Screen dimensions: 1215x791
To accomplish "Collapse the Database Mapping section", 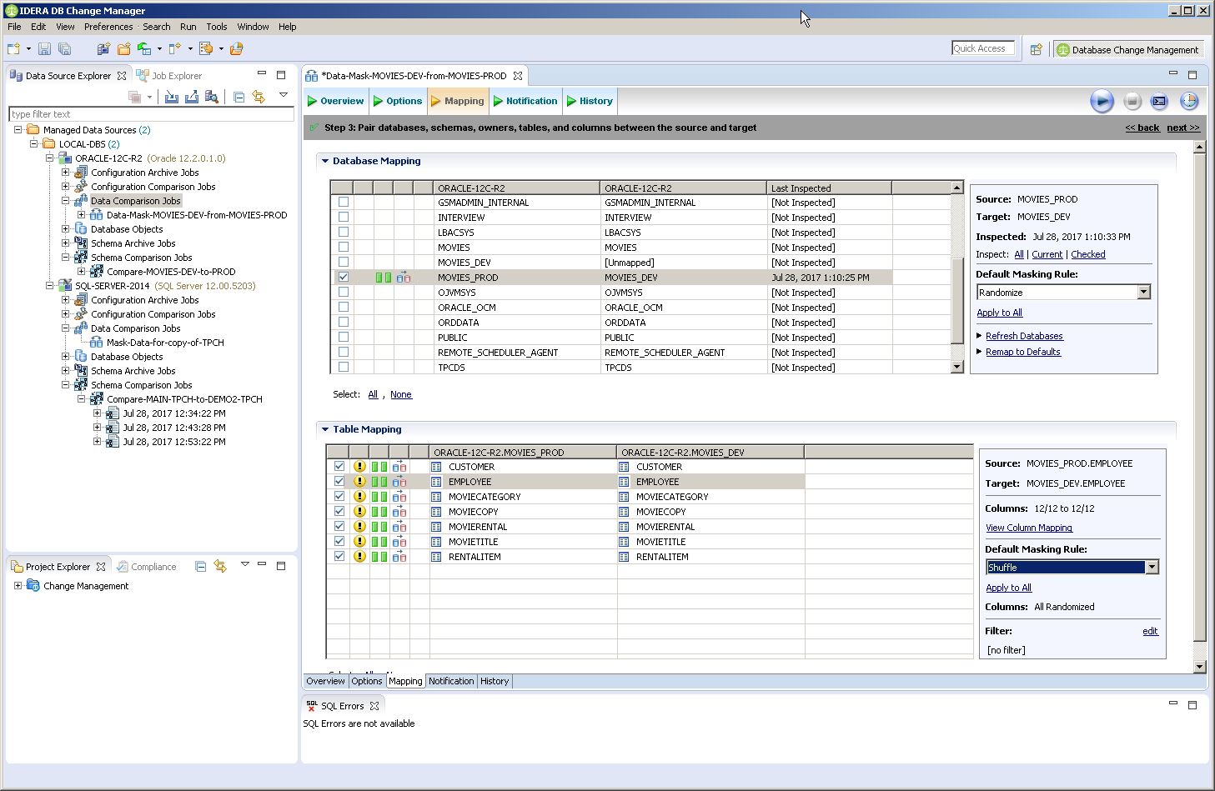I will point(325,161).
